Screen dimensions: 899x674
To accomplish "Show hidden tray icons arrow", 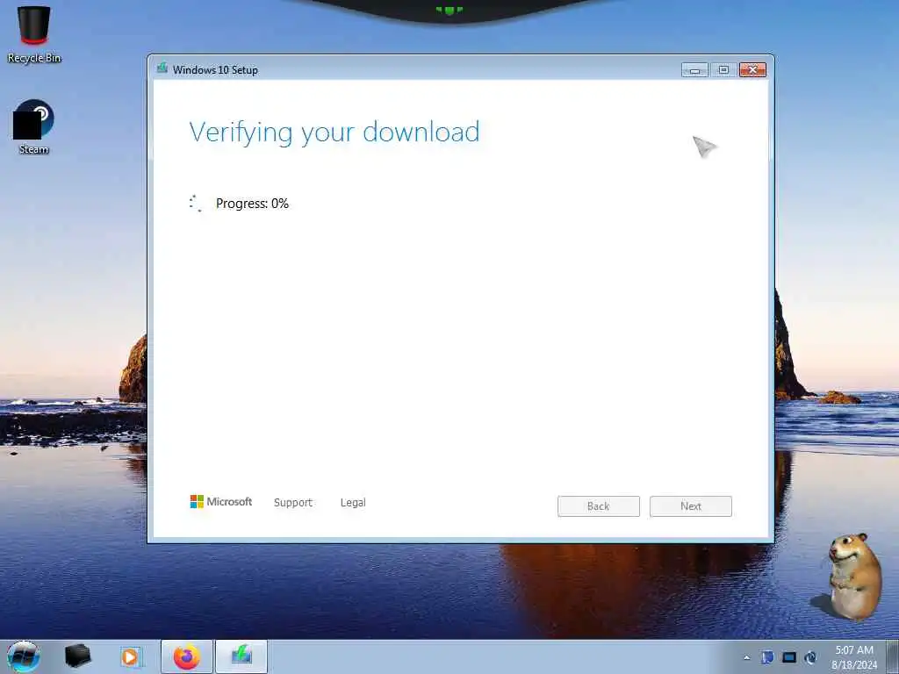I will point(746,657).
